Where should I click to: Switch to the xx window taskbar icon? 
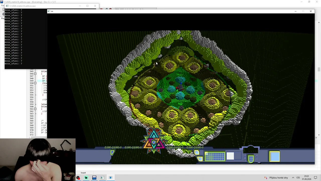(x=111, y=178)
